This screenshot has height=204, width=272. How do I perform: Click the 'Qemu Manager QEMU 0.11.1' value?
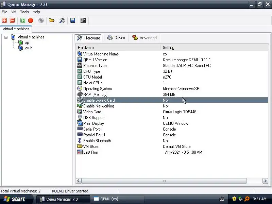click(x=187, y=60)
